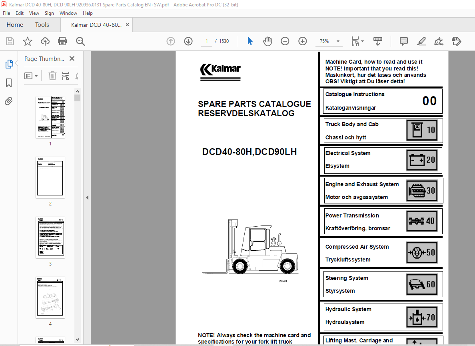Screen dimensions: 475x346
Task: Switch to the Home tab
Action: (x=15, y=25)
